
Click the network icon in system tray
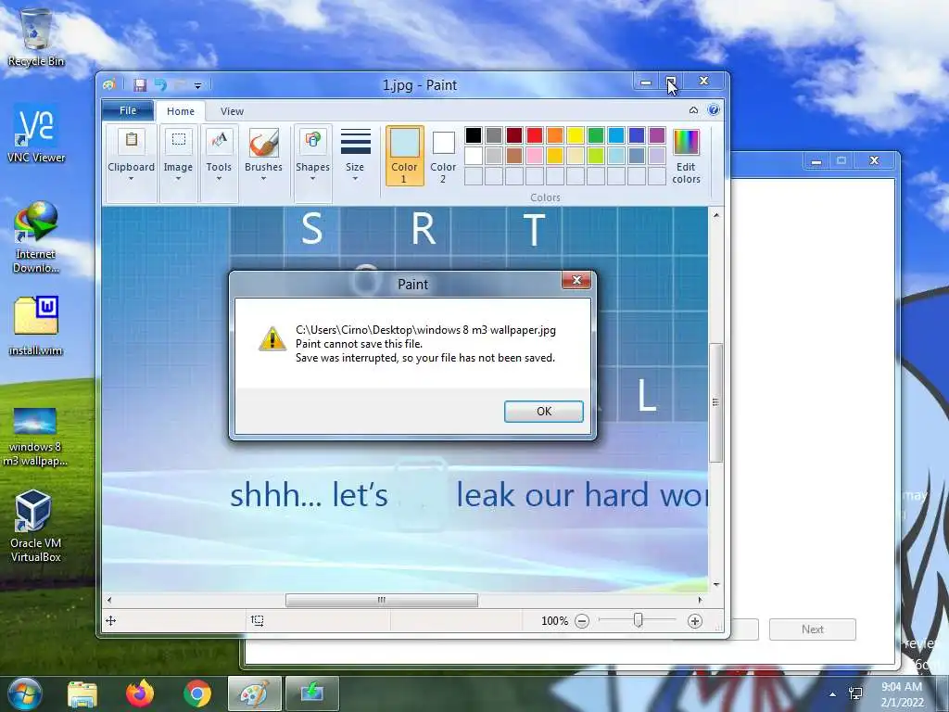point(855,693)
